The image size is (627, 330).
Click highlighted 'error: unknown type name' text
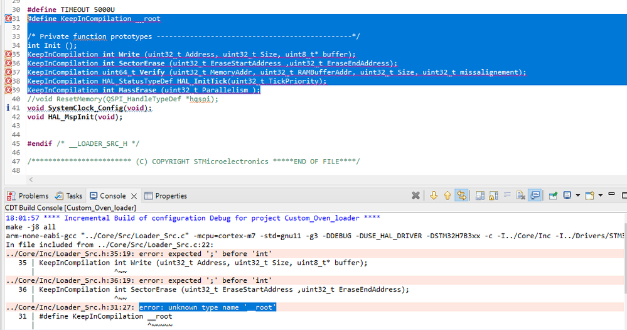[x=208, y=307]
